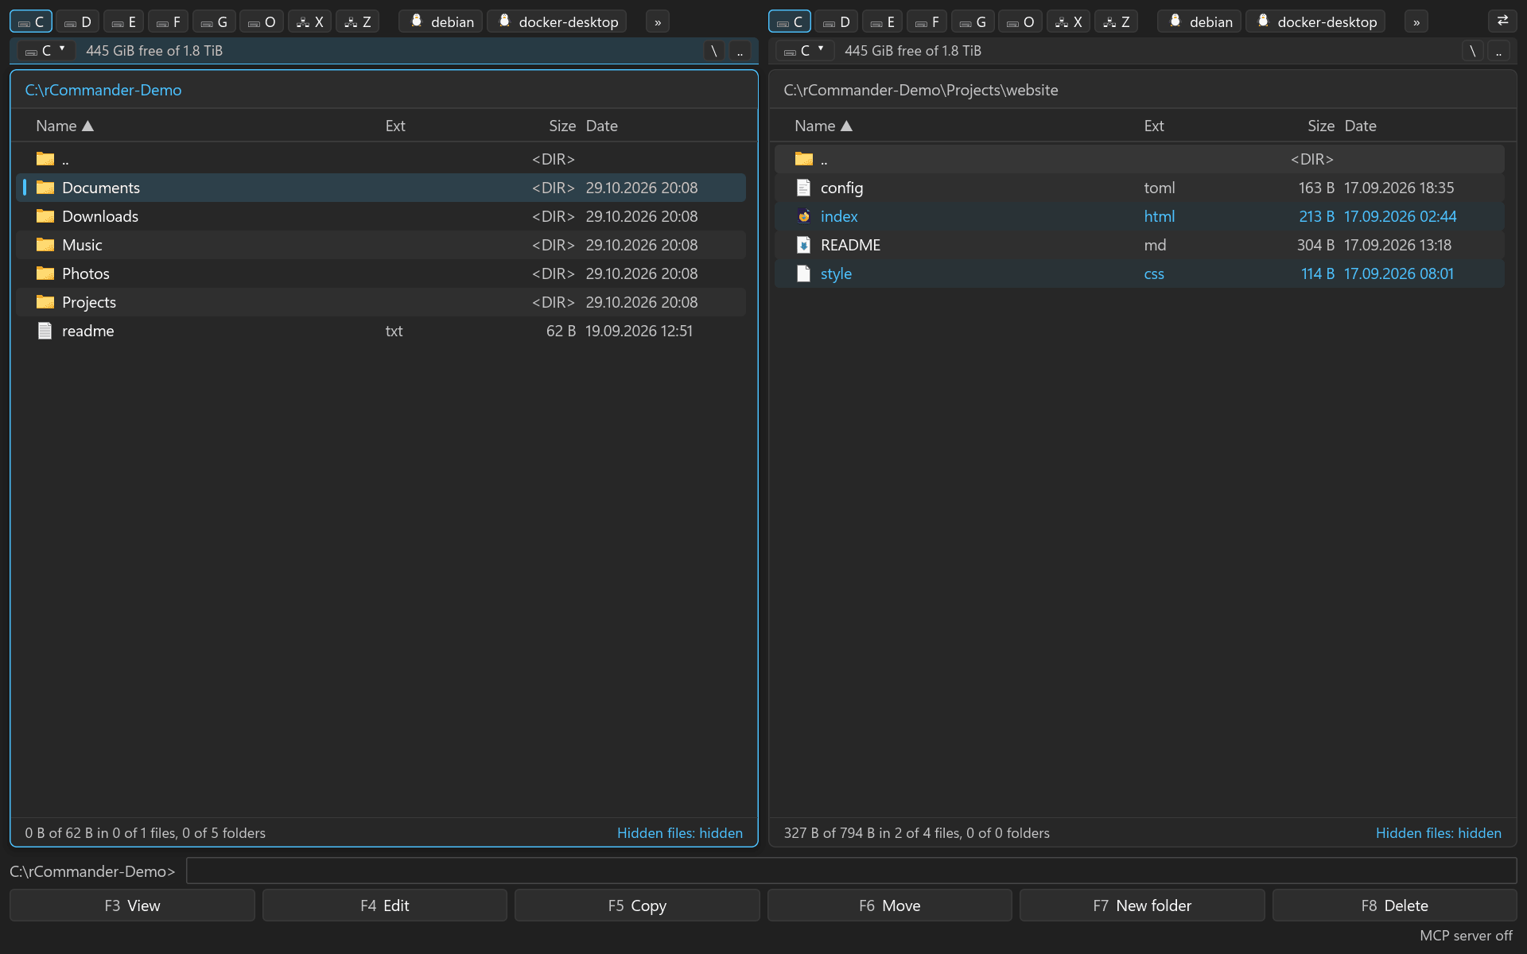
Task: Click the F8 Delete button
Action: [x=1395, y=906]
